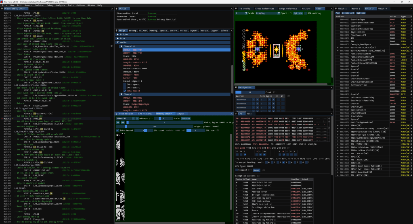The width and height of the screenshot is (413, 224).
Task: Switch to the CPU History tab
Action: 145,114
